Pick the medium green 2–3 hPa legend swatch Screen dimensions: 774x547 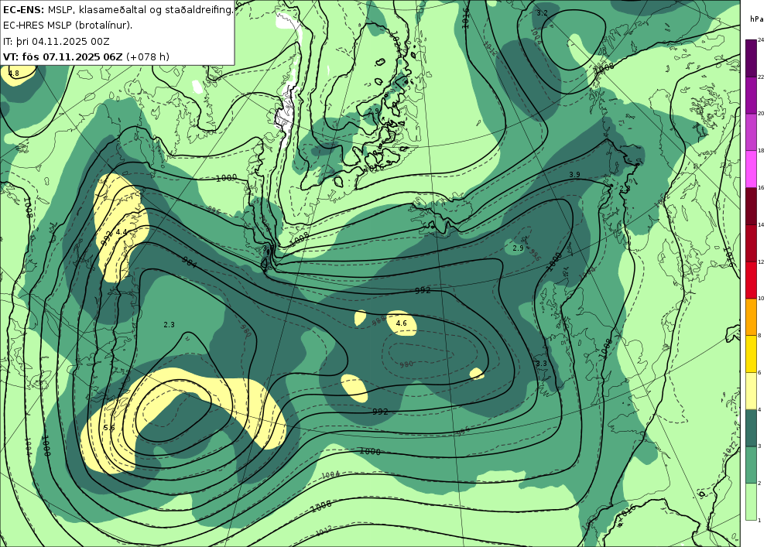point(751,465)
